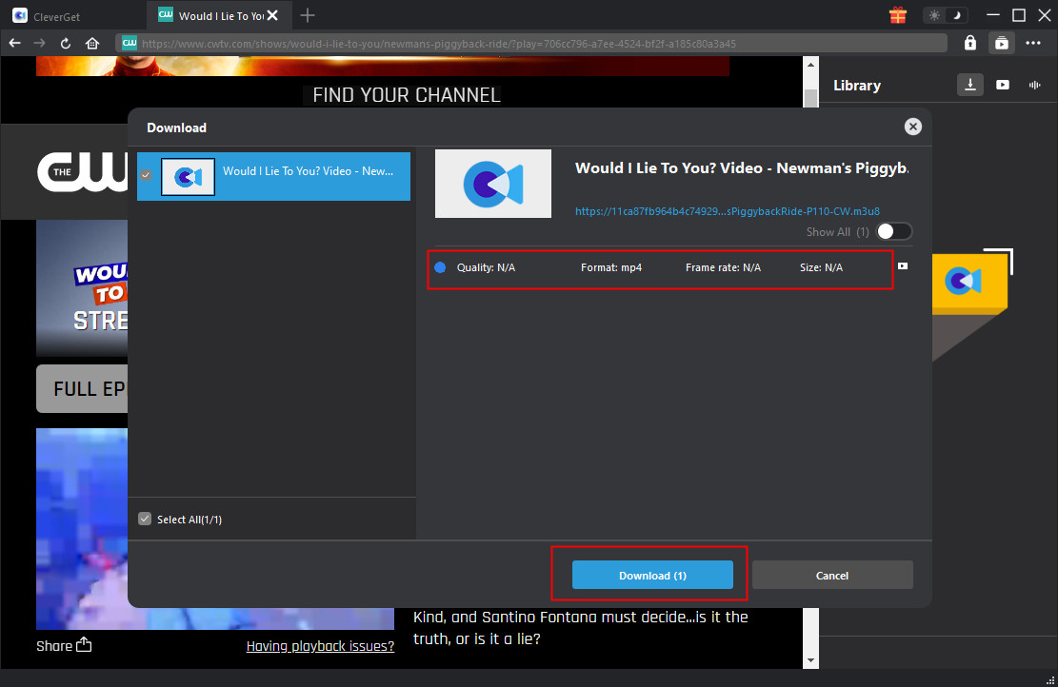The height and width of the screenshot is (687, 1058).
Task: Open the video library tab icon
Action: 1003,85
